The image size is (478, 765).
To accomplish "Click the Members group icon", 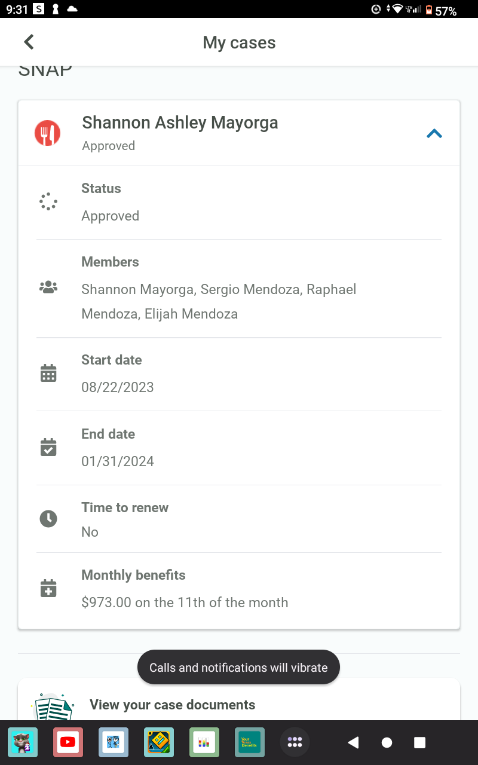I will [48, 287].
